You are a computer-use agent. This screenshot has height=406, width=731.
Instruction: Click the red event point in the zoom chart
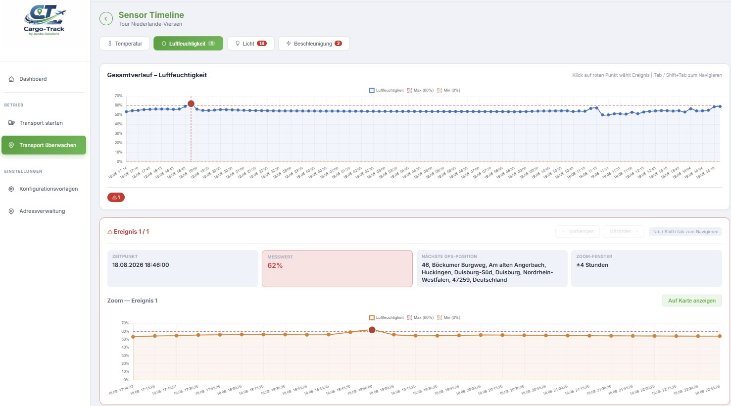pyautogui.click(x=372, y=330)
